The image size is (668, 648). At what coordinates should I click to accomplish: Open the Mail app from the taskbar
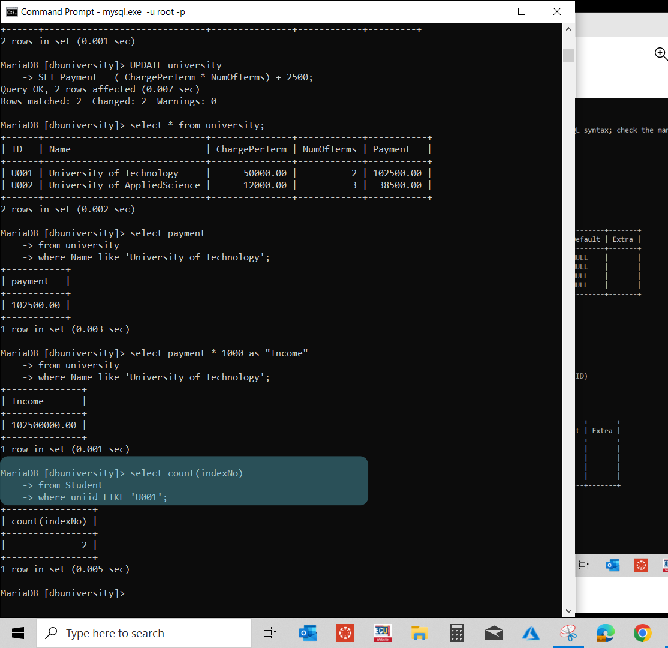tap(494, 632)
